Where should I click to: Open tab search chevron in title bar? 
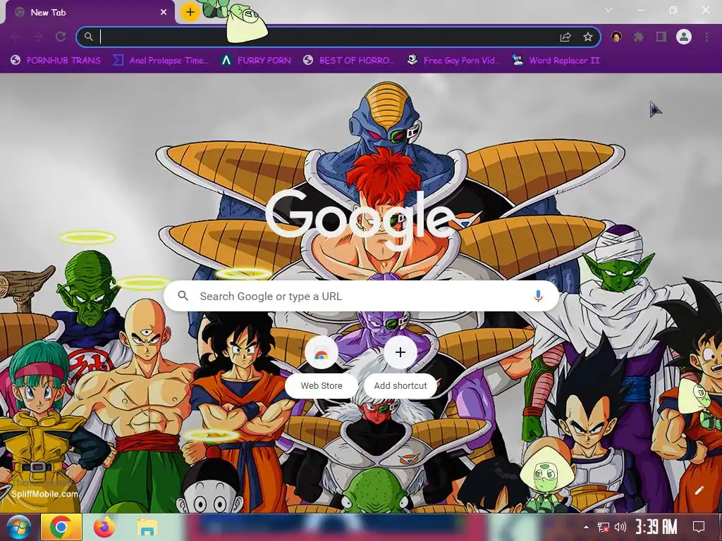point(608,10)
